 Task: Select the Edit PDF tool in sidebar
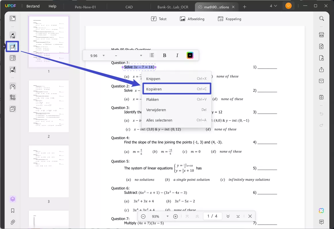pyautogui.click(x=13, y=47)
